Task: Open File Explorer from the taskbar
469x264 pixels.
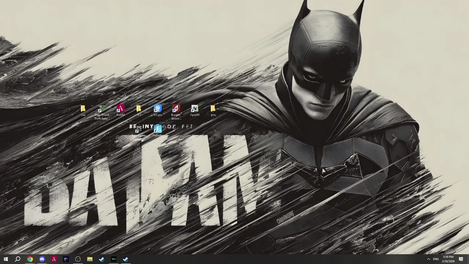Action: click(x=90, y=259)
